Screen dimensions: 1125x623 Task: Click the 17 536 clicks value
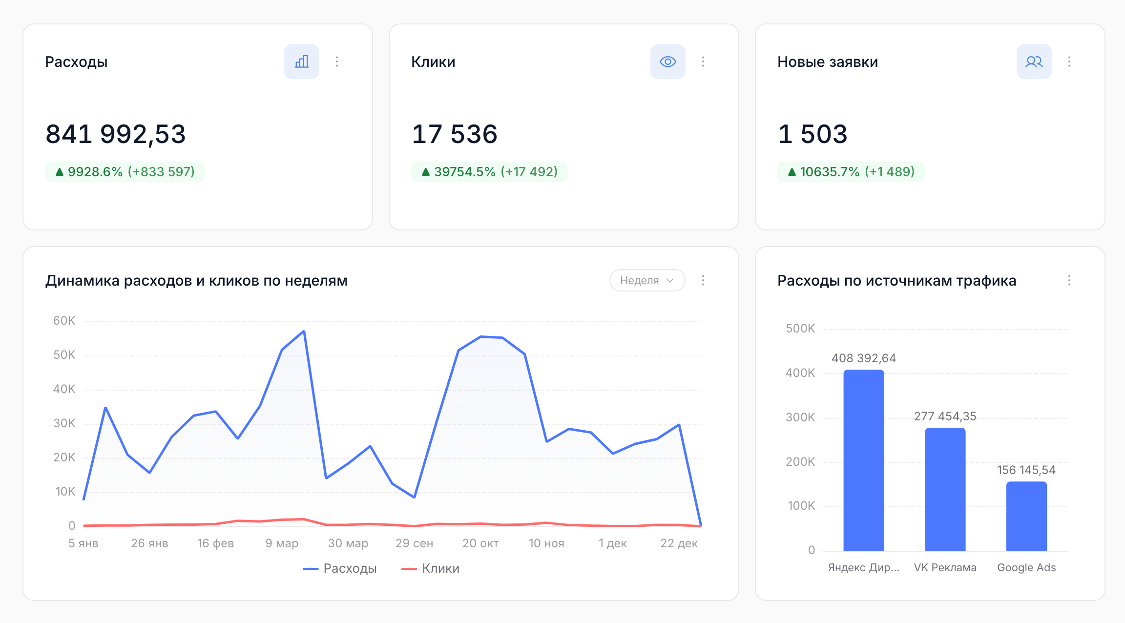point(455,134)
